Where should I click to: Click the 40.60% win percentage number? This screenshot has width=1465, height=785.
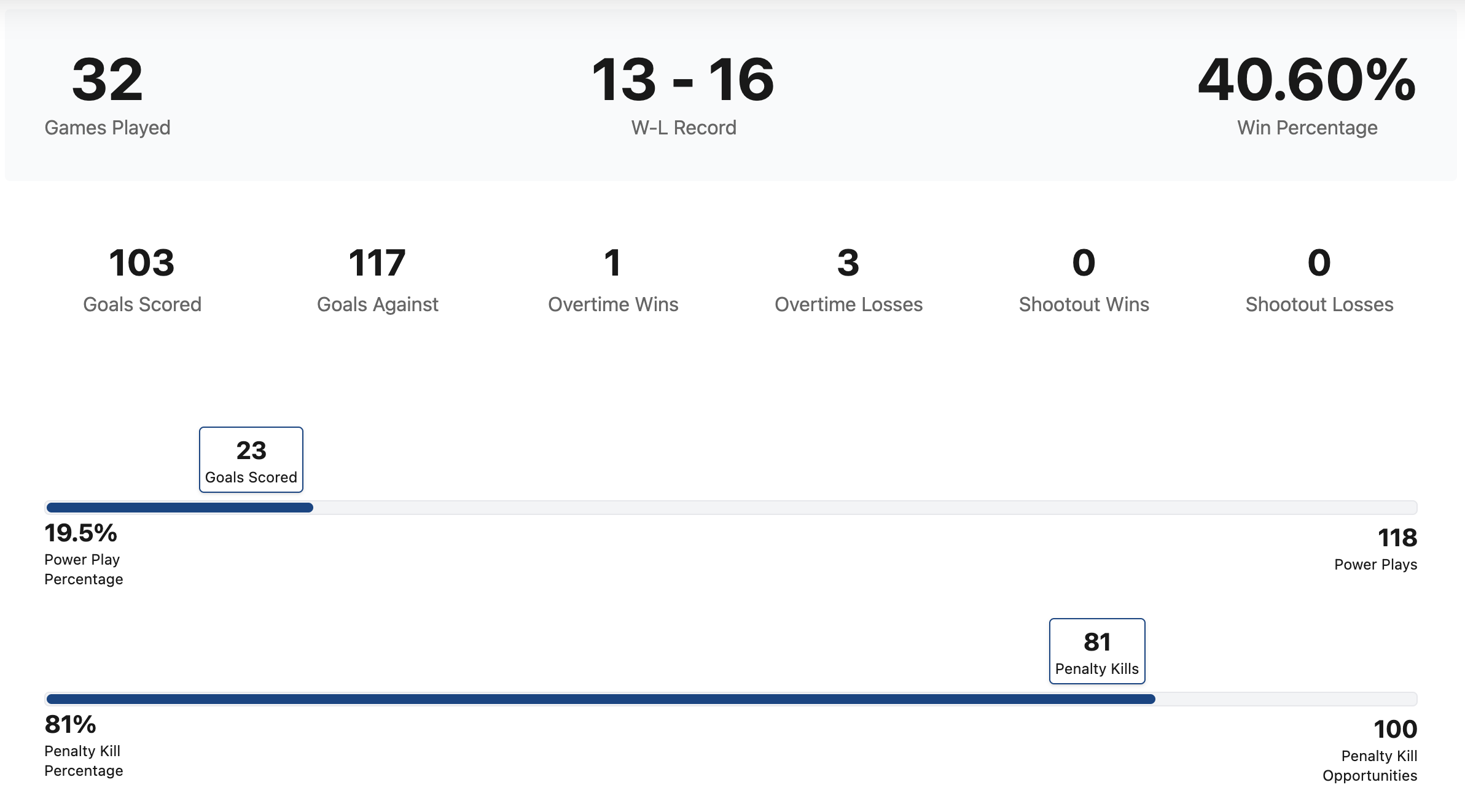tap(1307, 80)
